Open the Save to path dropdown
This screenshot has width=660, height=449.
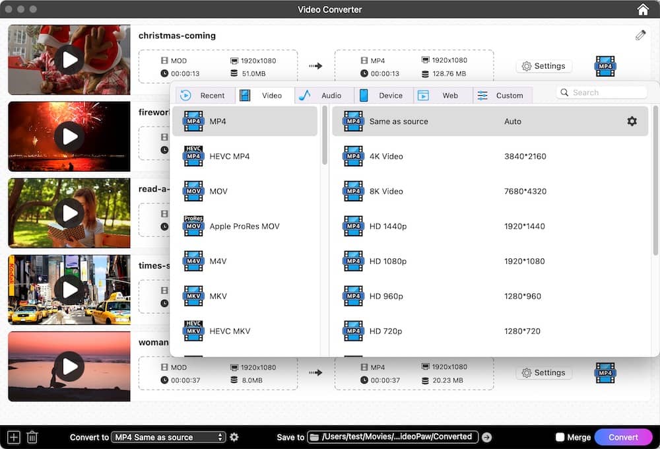tap(393, 437)
